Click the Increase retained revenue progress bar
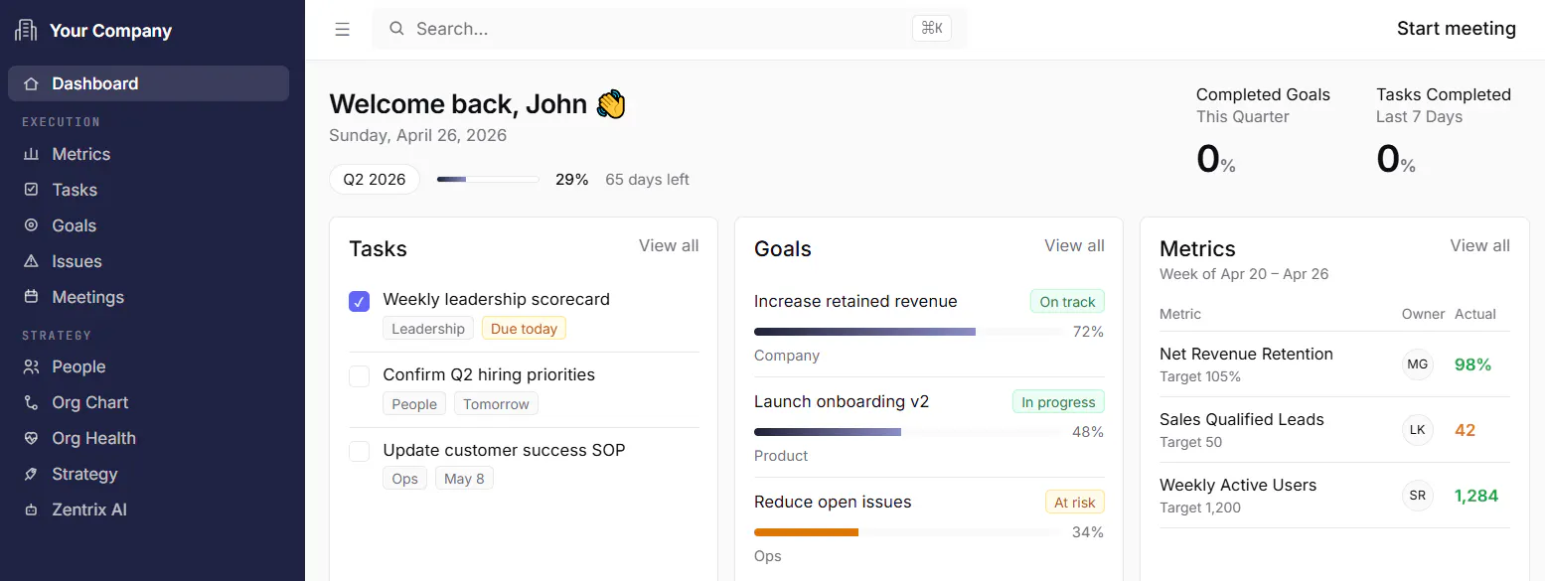 tap(907, 332)
